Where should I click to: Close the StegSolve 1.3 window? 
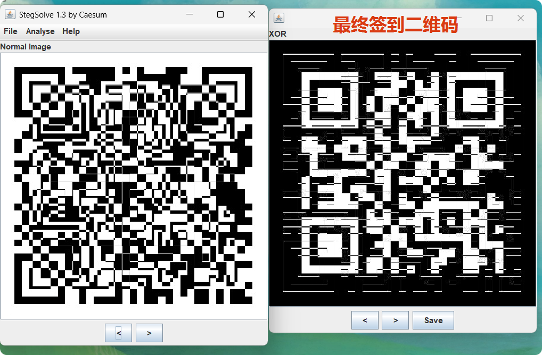click(252, 14)
